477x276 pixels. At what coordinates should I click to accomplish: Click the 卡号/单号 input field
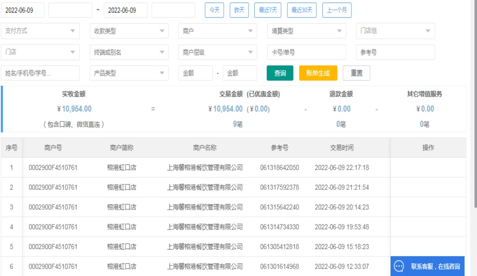[306, 52]
